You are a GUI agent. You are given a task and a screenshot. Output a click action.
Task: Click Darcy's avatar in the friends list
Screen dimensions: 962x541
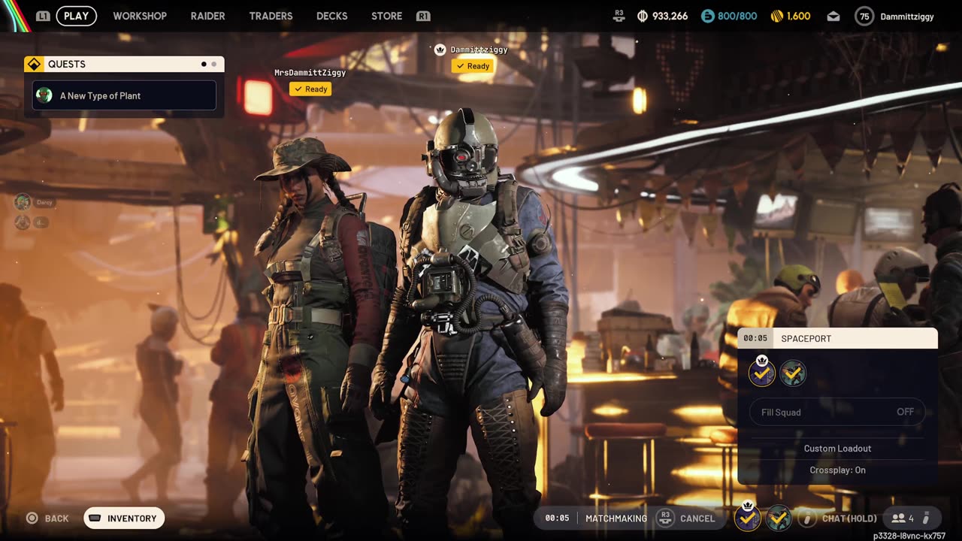click(23, 202)
